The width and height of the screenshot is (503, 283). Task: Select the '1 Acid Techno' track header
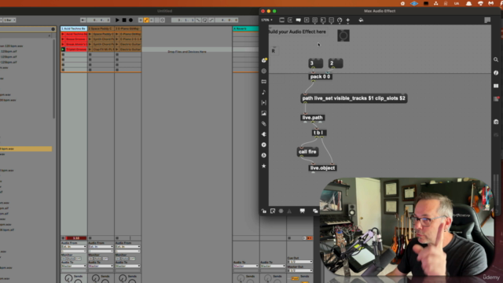pos(74,28)
